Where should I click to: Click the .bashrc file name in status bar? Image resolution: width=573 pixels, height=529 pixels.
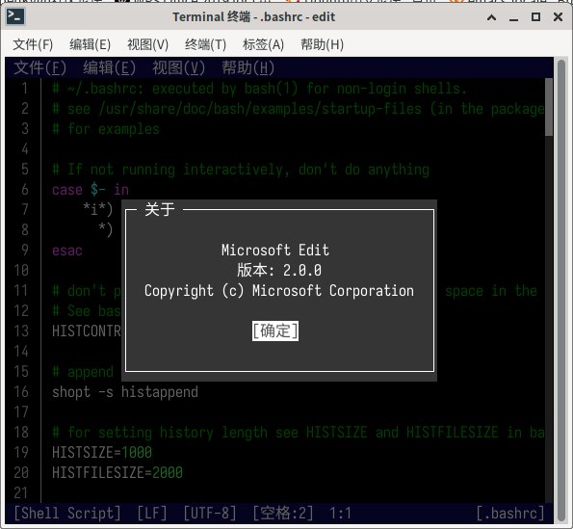(x=510, y=513)
